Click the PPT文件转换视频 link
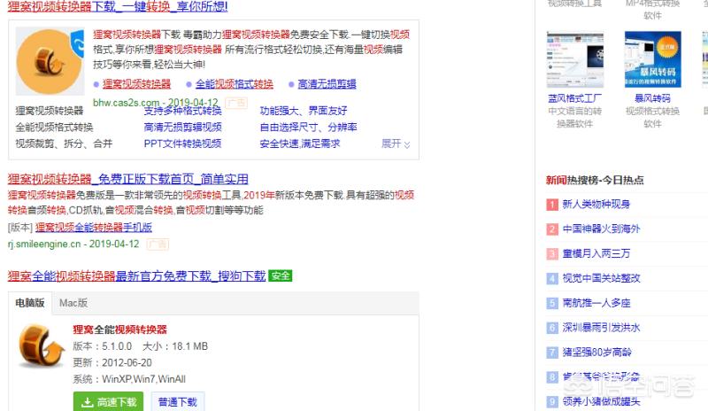Image resolution: width=708 pixels, height=411 pixels. coord(182,143)
